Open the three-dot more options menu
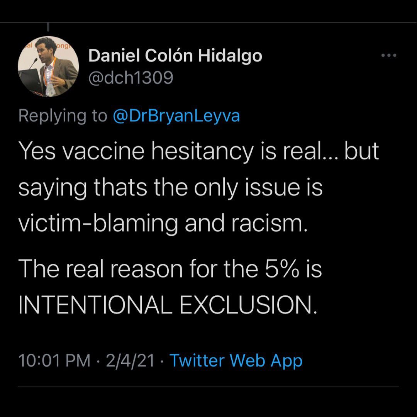Viewport: 417px width, 417px height. (389, 56)
